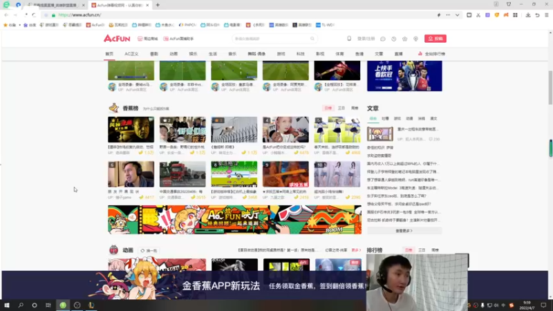Click the search magnifier icon

click(312, 39)
